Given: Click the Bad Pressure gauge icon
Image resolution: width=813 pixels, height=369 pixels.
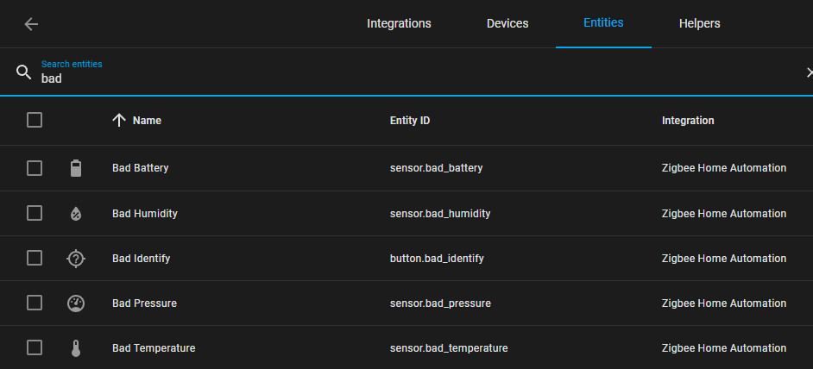Looking at the screenshot, I should (x=76, y=303).
